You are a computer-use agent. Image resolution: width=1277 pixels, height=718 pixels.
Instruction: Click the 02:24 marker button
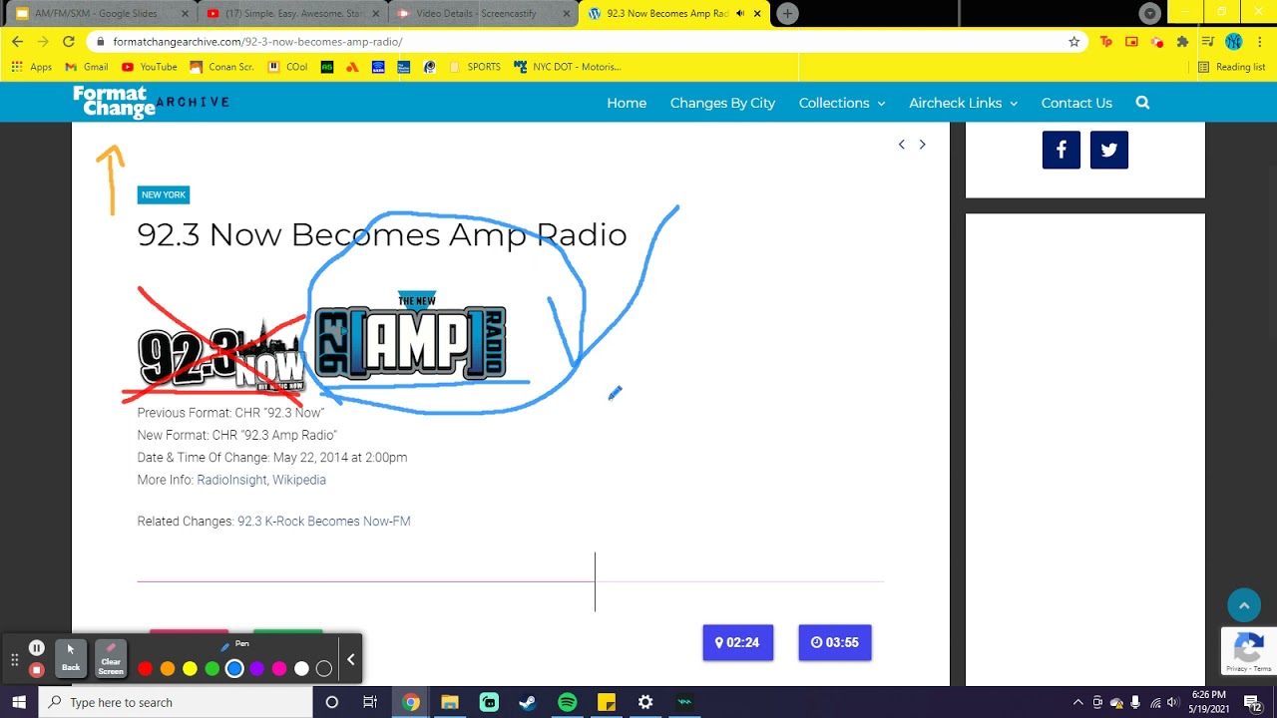pos(738,642)
